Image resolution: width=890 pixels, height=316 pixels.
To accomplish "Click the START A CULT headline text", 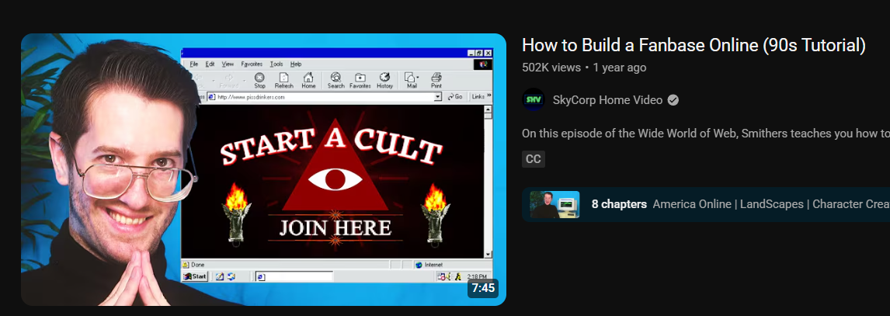I will click(x=332, y=145).
